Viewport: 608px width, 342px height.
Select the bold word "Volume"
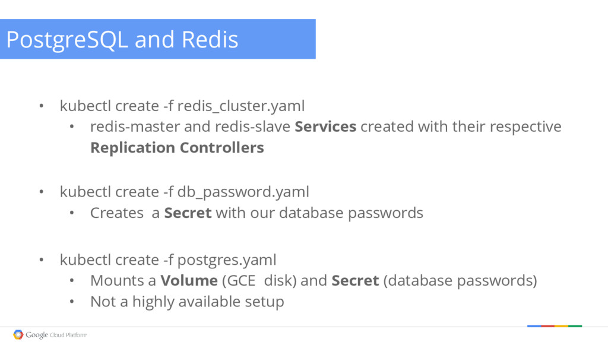(x=188, y=280)
